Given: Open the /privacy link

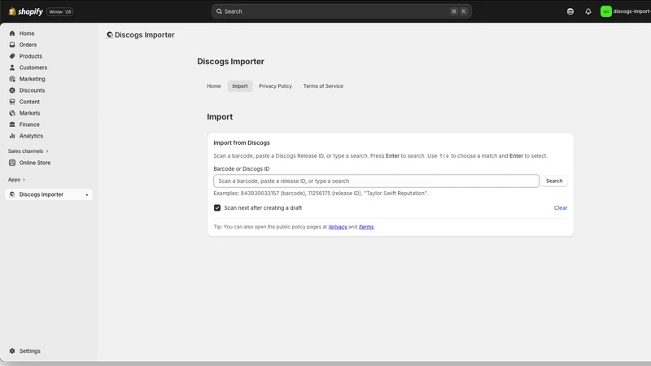Looking at the screenshot, I should pyautogui.click(x=338, y=227).
